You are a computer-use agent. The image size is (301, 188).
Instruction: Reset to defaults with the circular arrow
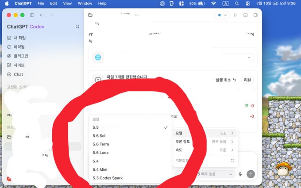[232, 161]
